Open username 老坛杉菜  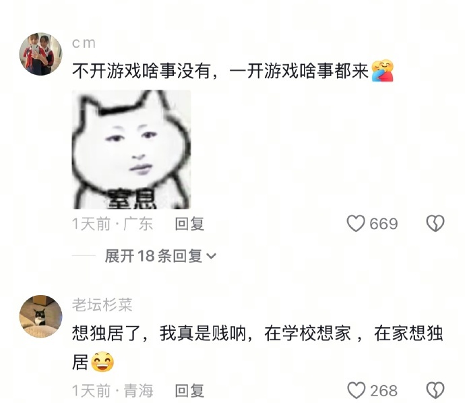102,305
